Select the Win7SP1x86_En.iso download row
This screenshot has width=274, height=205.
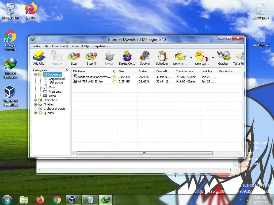coord(156,81)
